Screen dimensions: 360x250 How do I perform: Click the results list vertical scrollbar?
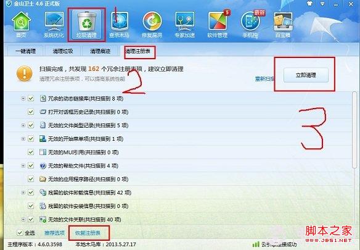[x=354, y=130]
